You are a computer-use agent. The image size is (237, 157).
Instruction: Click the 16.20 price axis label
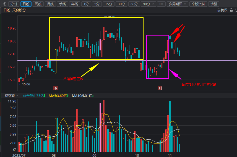[12, 67]
